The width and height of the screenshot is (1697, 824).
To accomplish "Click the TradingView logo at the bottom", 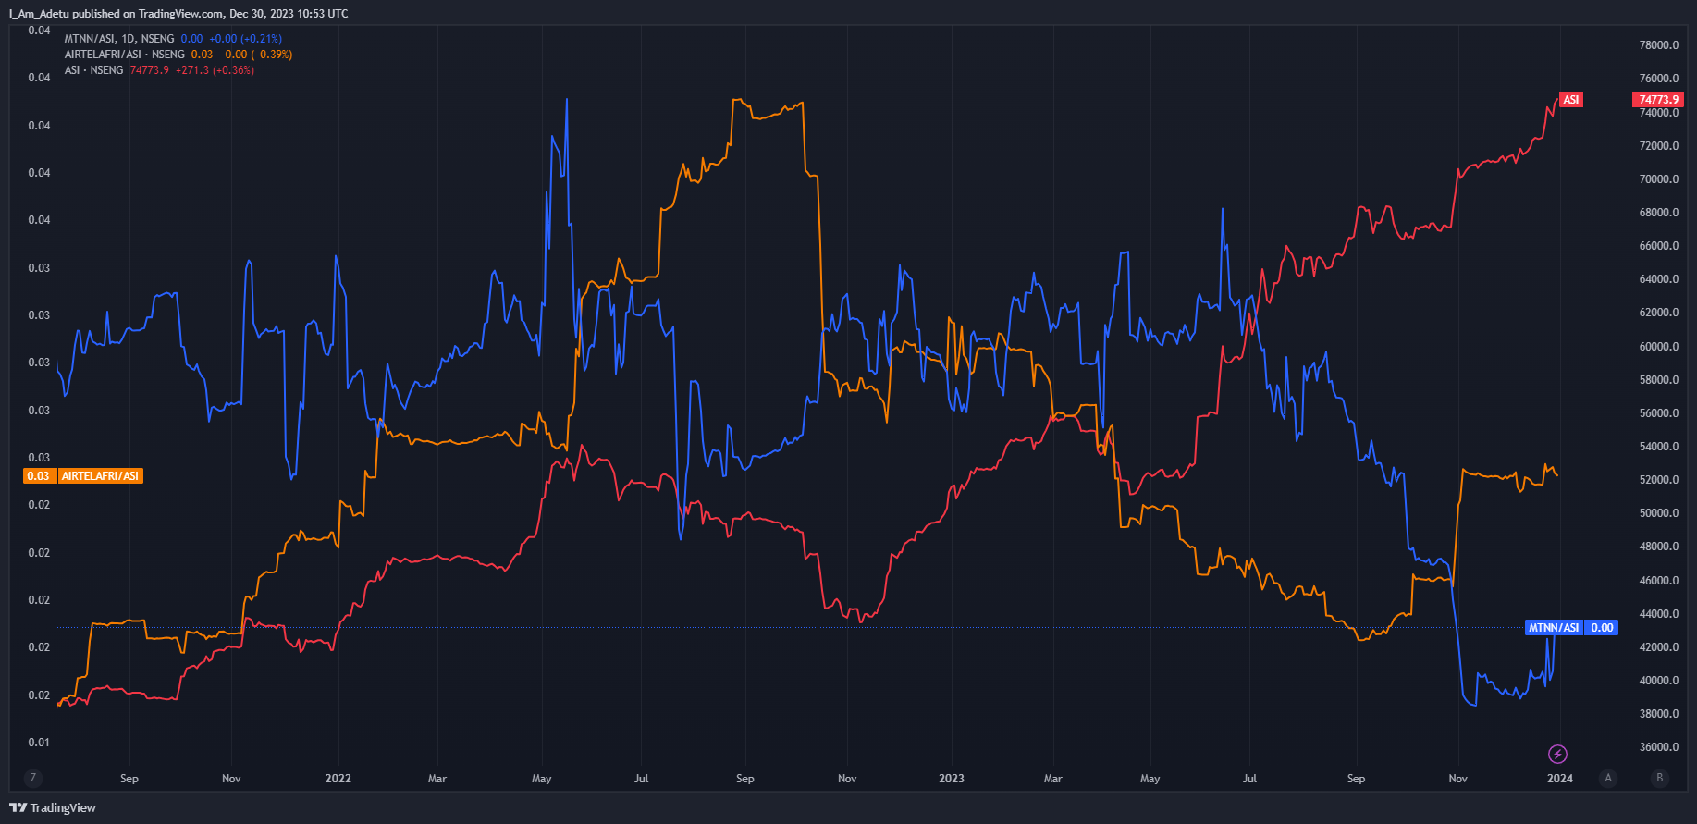I will pyautogui.click(x=53, y=807).
